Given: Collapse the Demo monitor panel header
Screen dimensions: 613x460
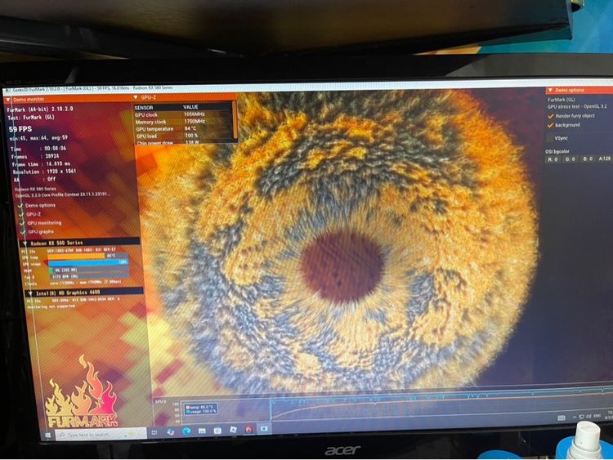Looking at the screenshot, I should tap(10, 97).
